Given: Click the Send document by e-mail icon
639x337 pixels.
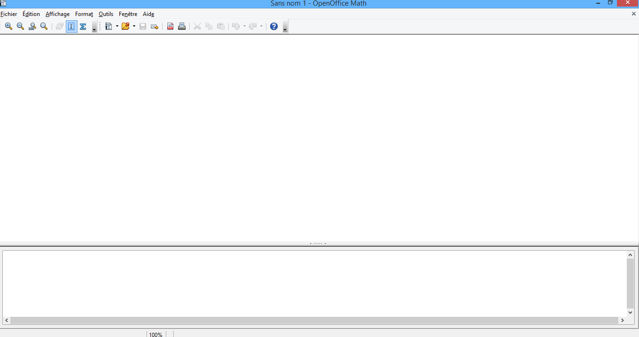Looking at the screenshot, I should coord(155,26).
